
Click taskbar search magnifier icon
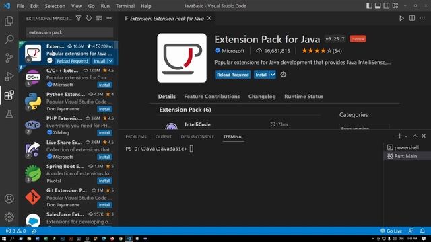pyautogui.click(x=12, y=239)
